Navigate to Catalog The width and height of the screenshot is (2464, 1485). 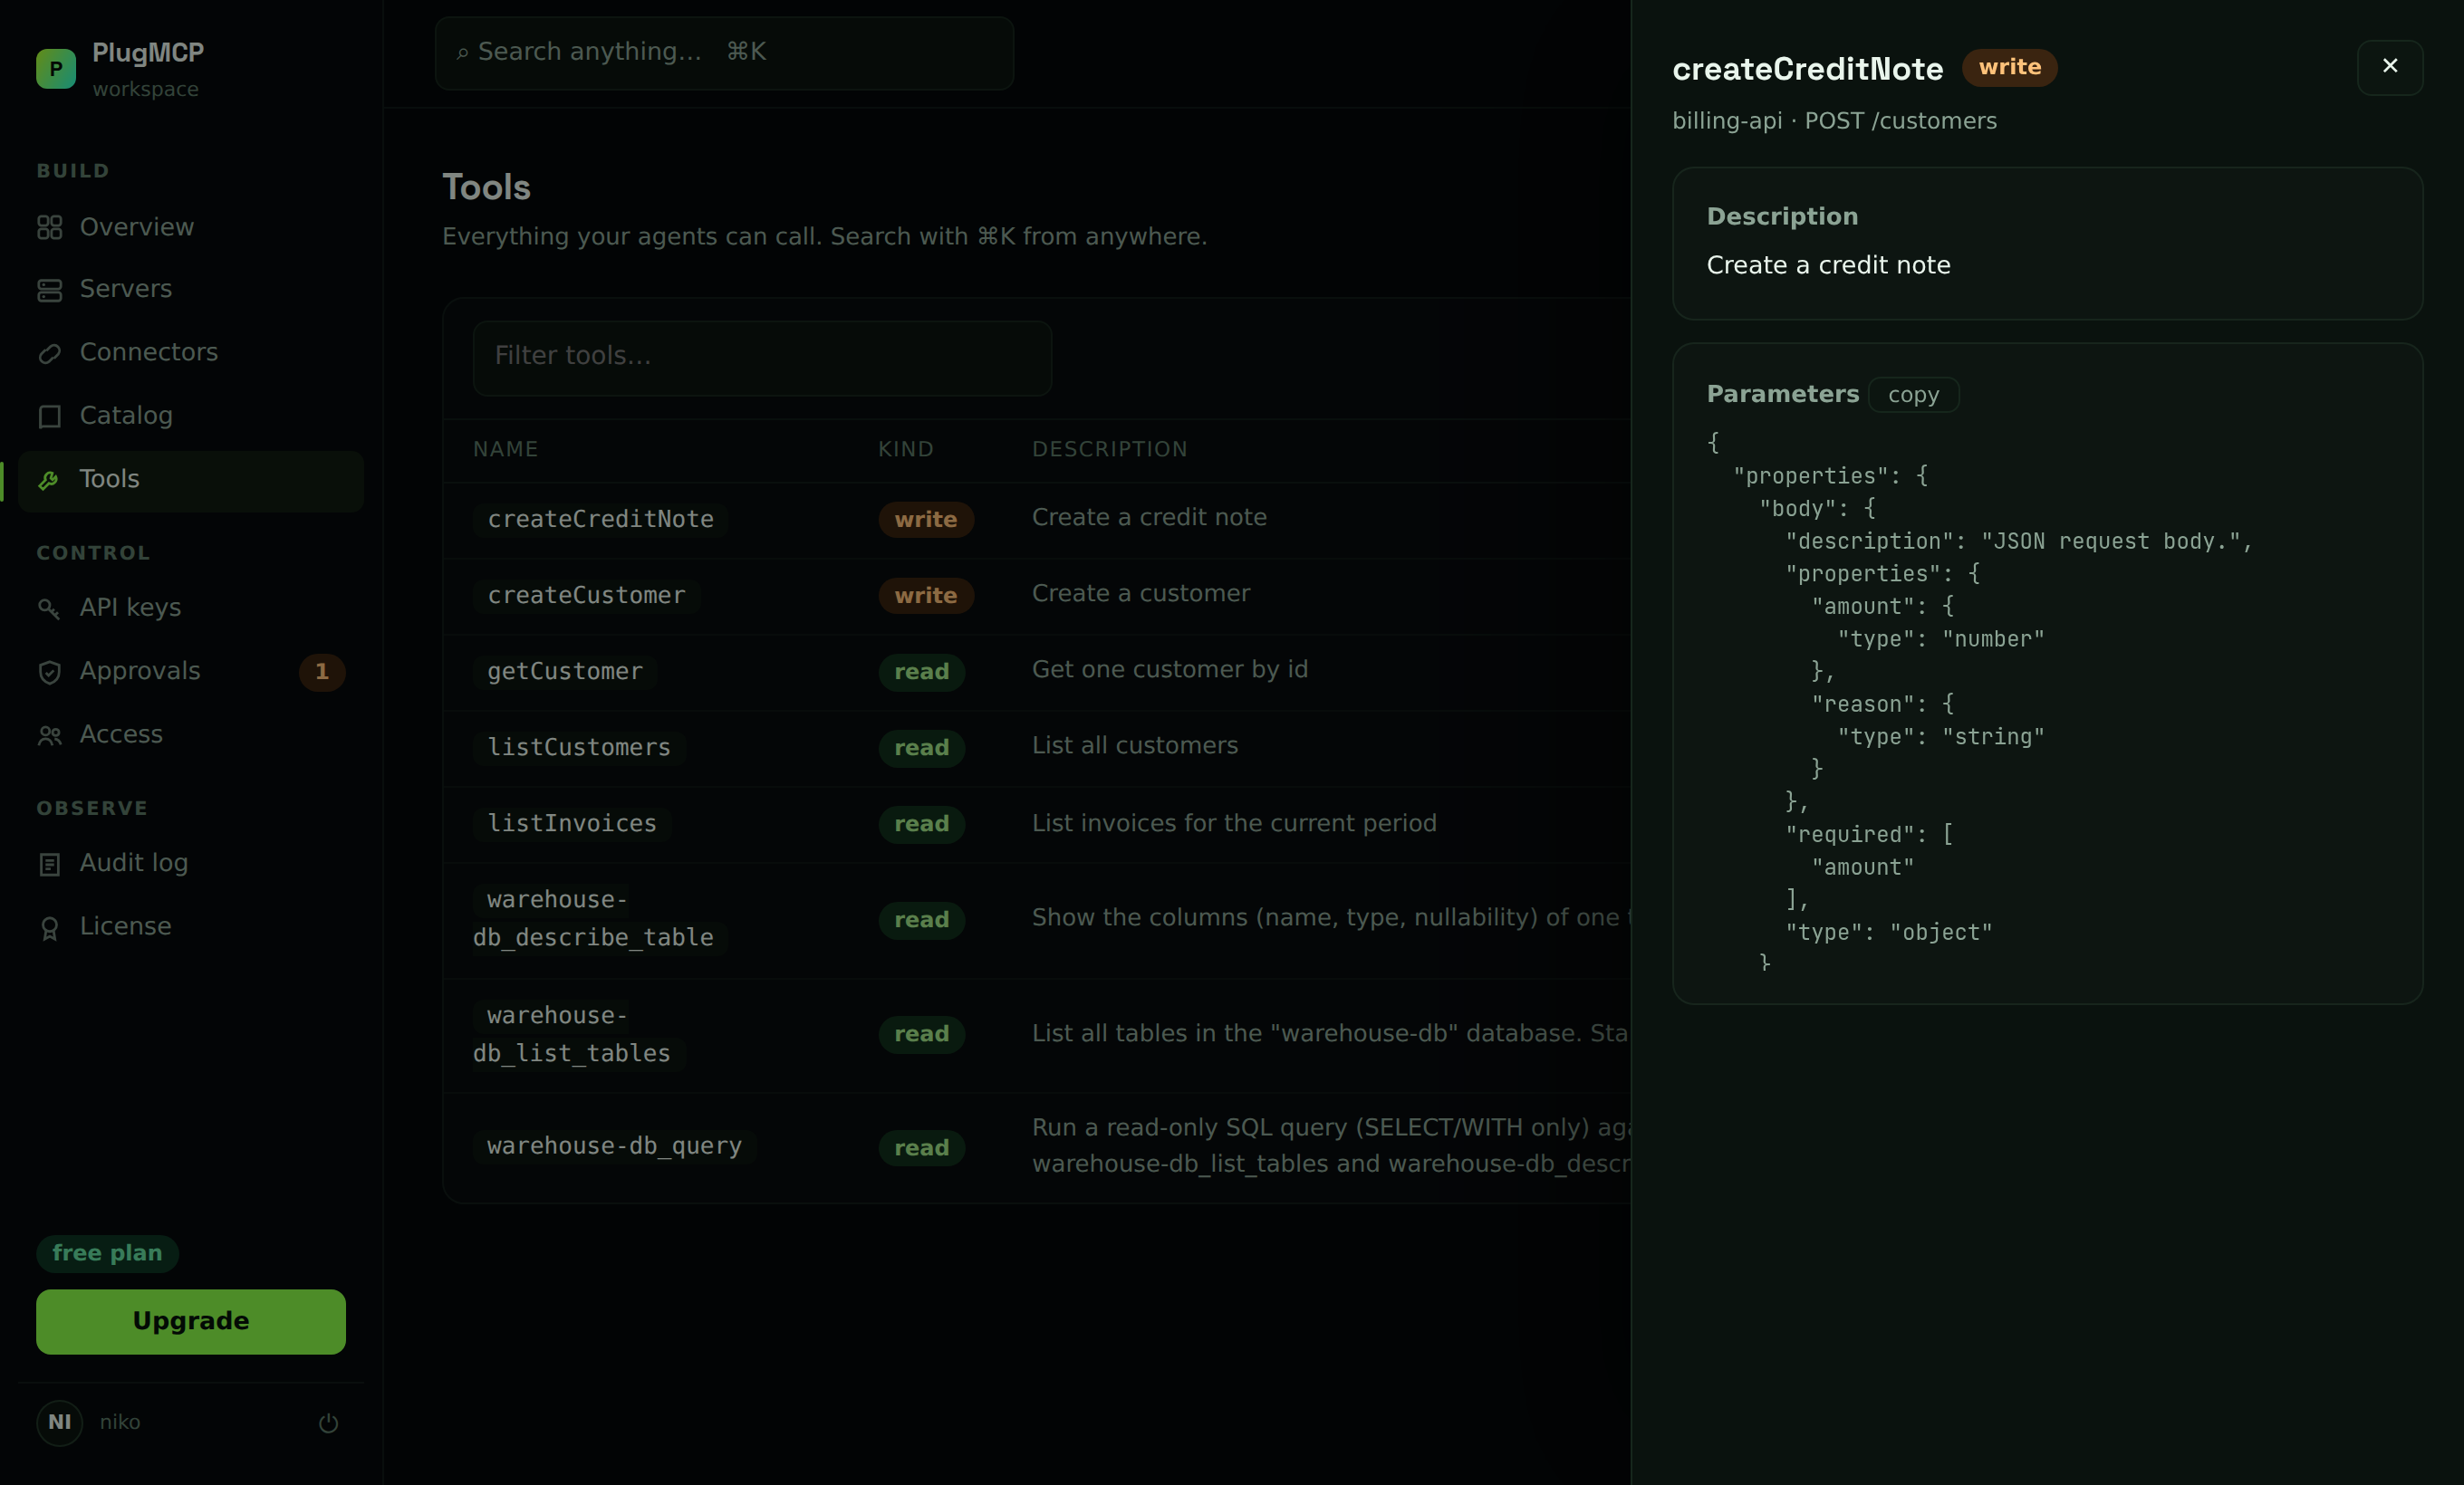point(190,416)
